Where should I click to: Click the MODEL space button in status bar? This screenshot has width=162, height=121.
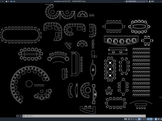coord(126,119)
